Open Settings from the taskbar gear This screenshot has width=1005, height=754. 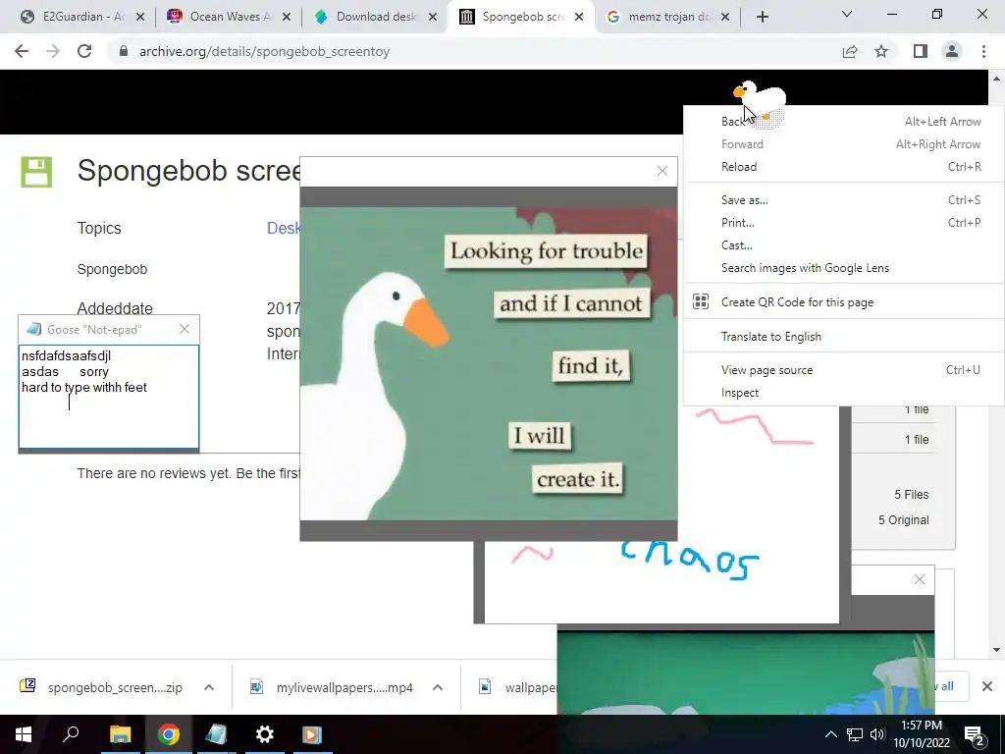coord(264,734)
